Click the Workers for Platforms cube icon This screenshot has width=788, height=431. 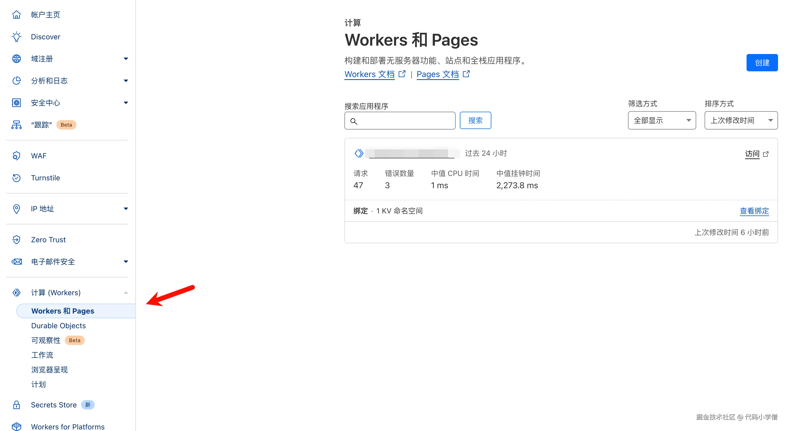coord(17,427)
